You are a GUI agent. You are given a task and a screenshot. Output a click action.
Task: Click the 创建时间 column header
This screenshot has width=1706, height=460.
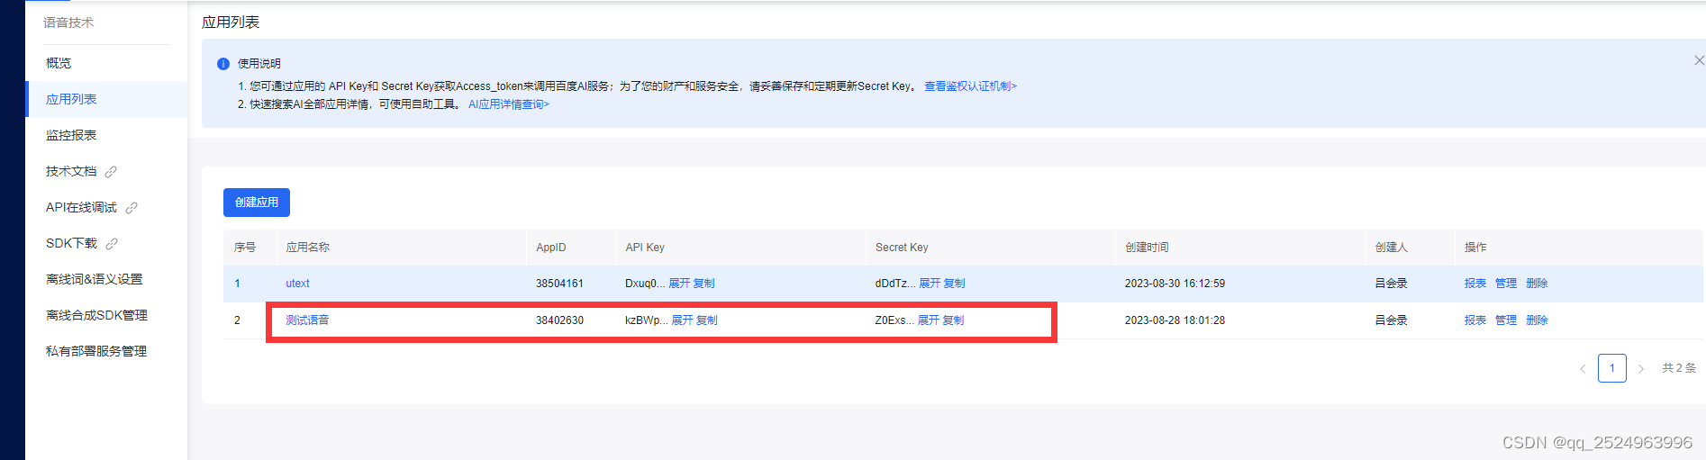point(1147,248)
